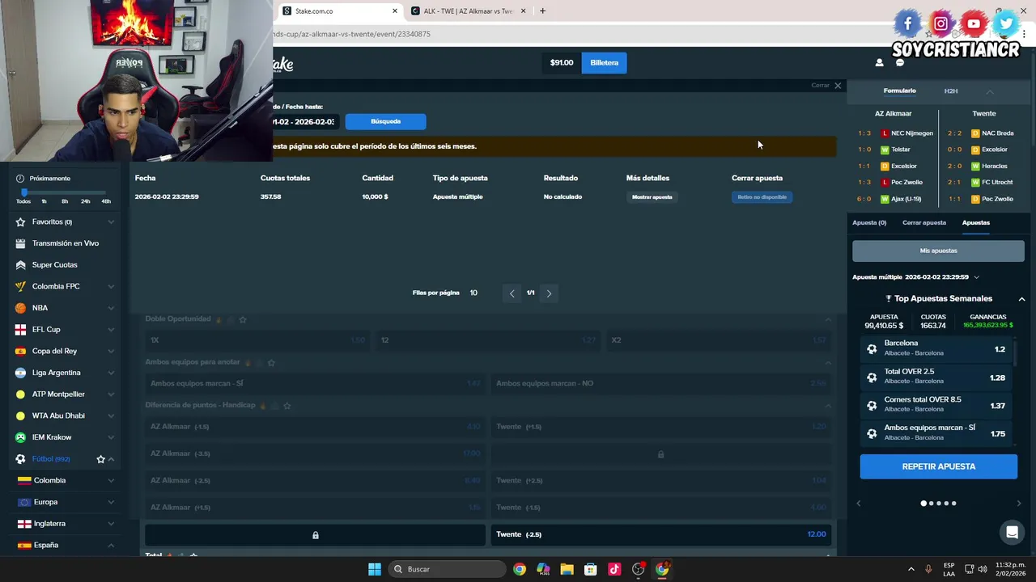1036x582 pixels.
Task: Click the Windows Start button
Action: 374,569
